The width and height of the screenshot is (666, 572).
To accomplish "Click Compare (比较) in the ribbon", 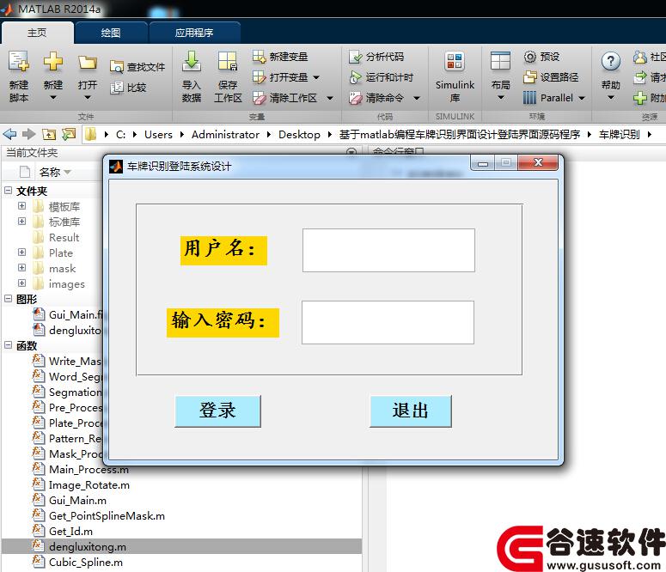I will (x=128, y=88).
